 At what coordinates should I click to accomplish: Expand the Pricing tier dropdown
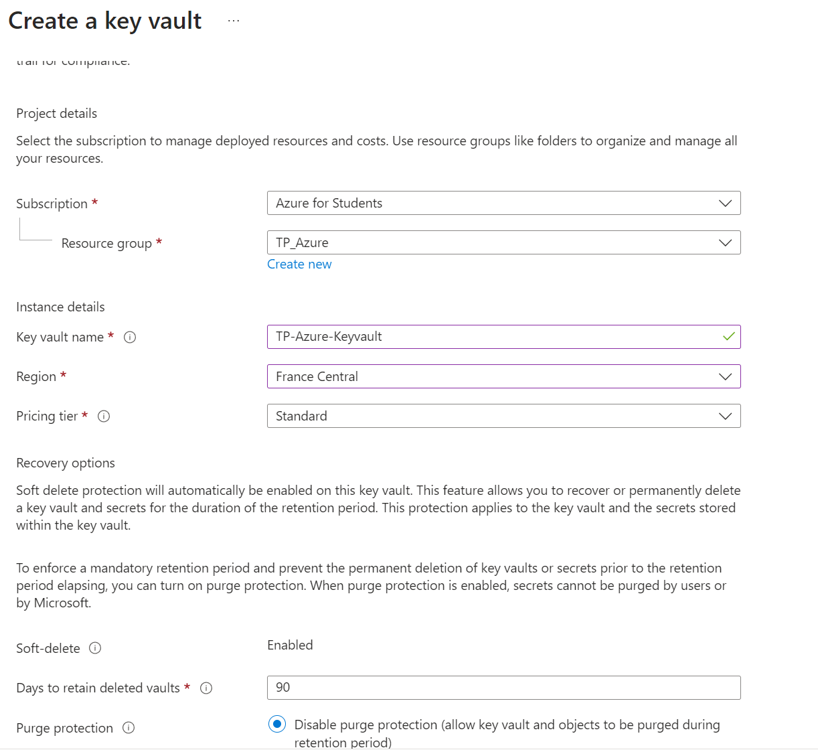click(x=725, y=416)
